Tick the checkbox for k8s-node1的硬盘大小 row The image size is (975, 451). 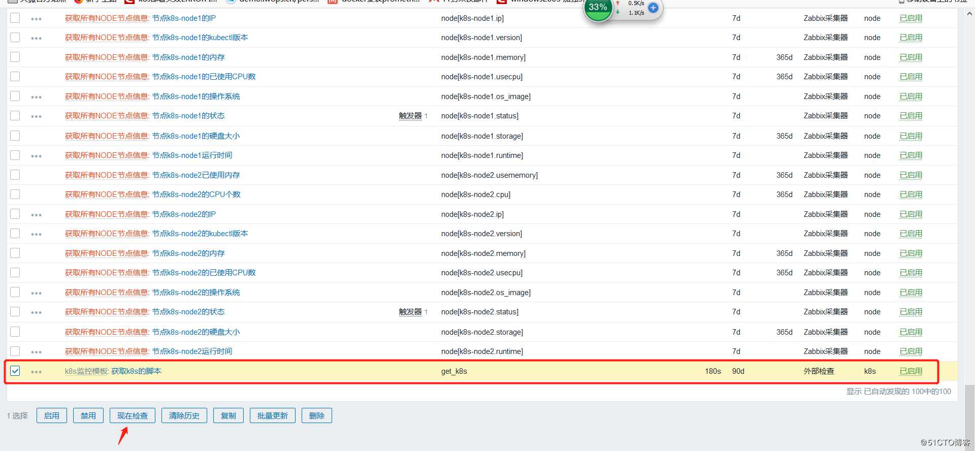(15, 136)
